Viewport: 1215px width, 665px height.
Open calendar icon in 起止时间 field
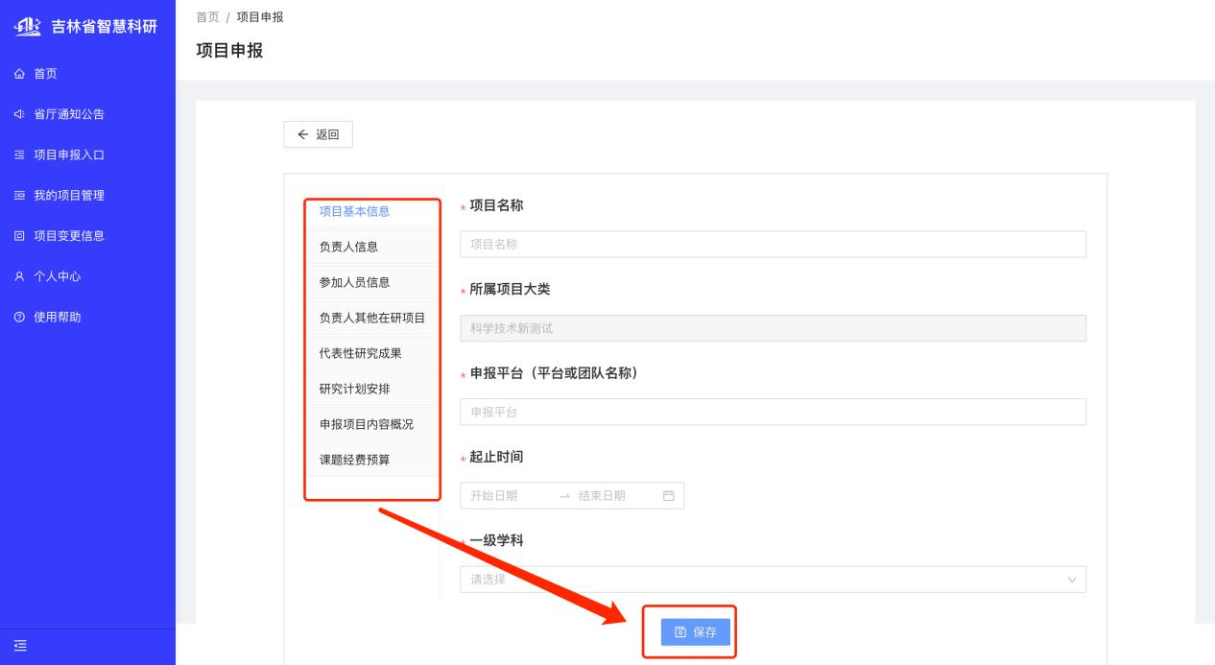(x=669, y=496)
